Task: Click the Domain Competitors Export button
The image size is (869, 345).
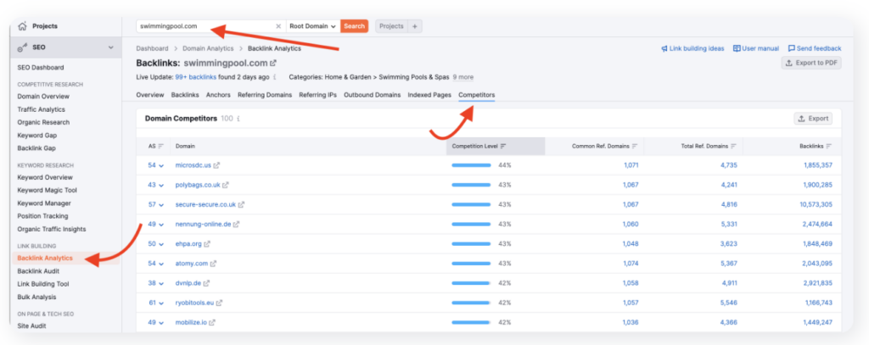Action: click(814, 119)
